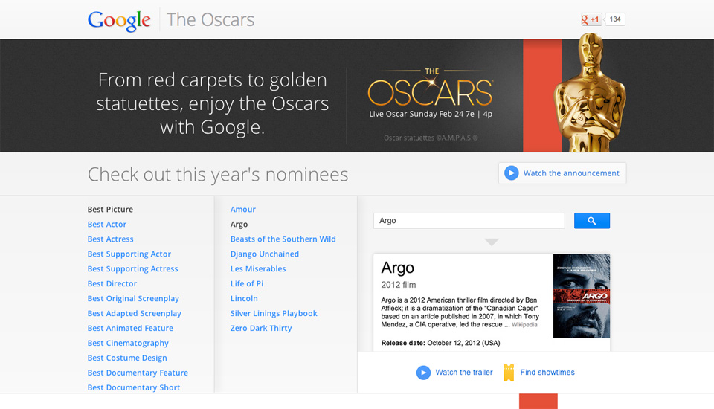Click the play icon beside Watch the announcement
Screen dimensions: 714x409
point(512,173)
